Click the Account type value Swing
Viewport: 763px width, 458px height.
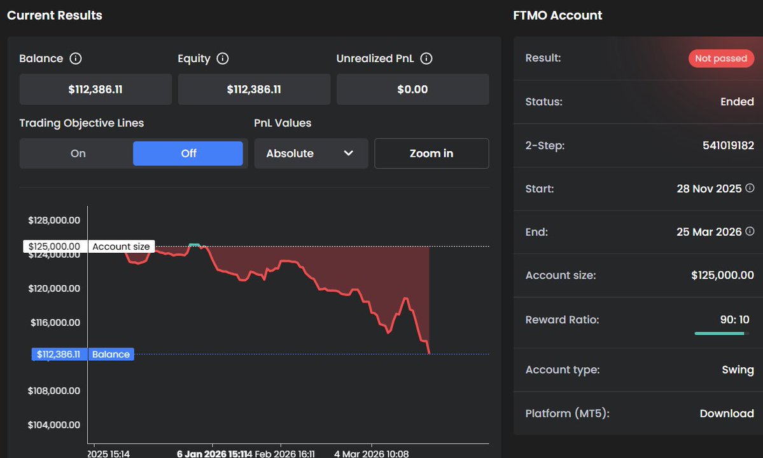[738, 370]
